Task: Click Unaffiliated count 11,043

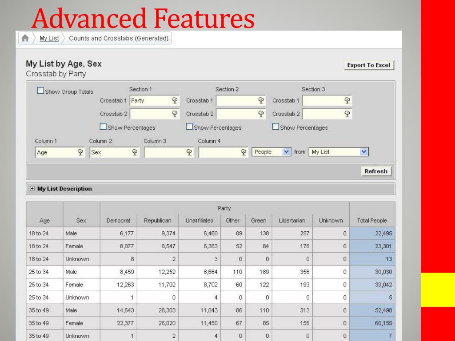Action: click(209, 310)
